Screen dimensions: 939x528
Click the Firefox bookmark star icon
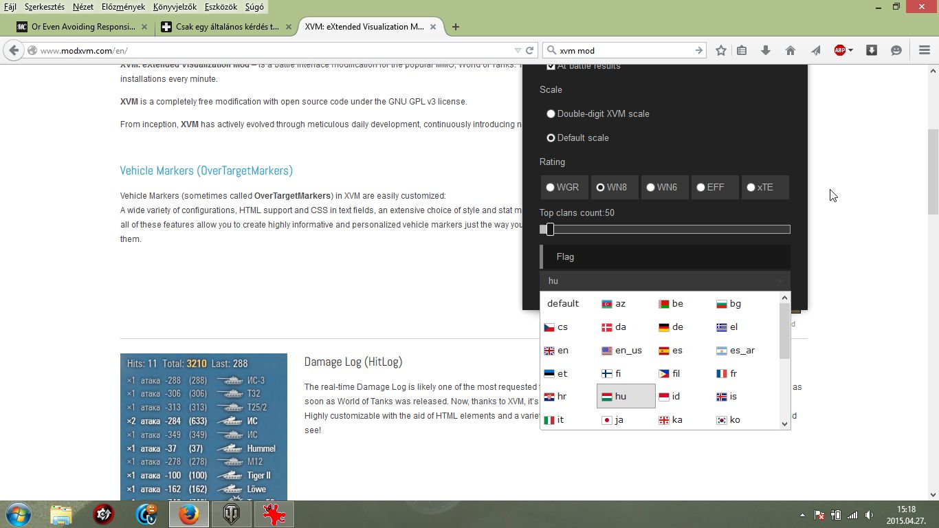tap(720, 50)
